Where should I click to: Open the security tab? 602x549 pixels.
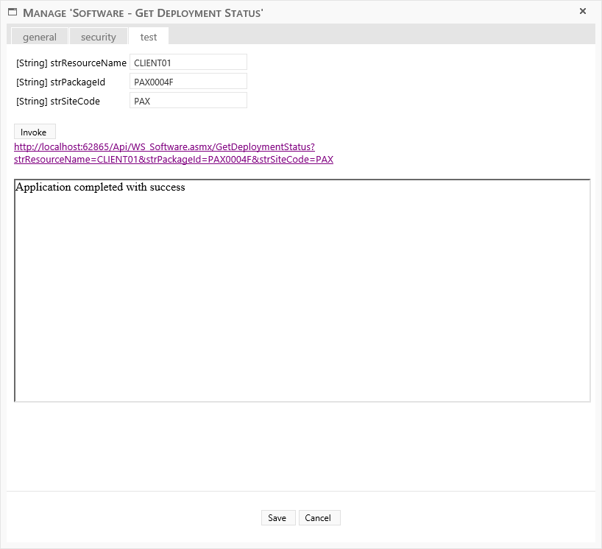pos(99,37)
